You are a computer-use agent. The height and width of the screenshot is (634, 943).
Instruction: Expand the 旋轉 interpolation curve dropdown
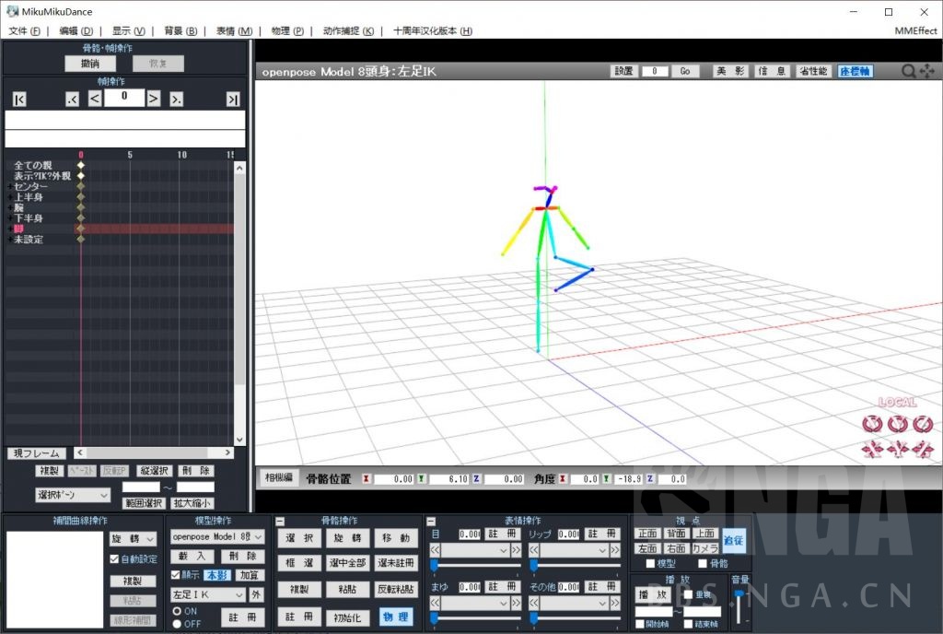131,537
